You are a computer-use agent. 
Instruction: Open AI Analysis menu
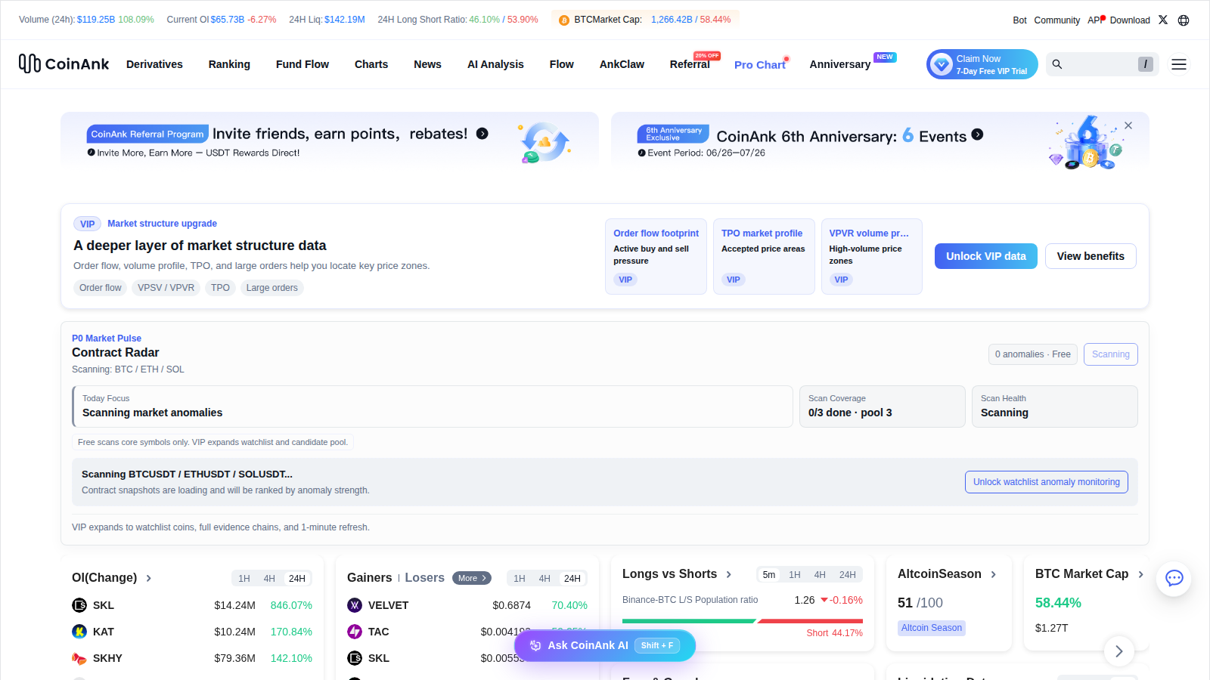point(495,64)
